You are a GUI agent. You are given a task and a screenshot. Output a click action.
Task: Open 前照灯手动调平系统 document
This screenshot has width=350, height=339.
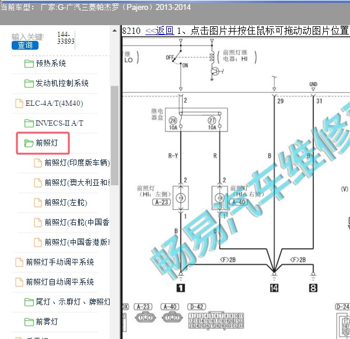pyautogui.click(x=60, y=262)
